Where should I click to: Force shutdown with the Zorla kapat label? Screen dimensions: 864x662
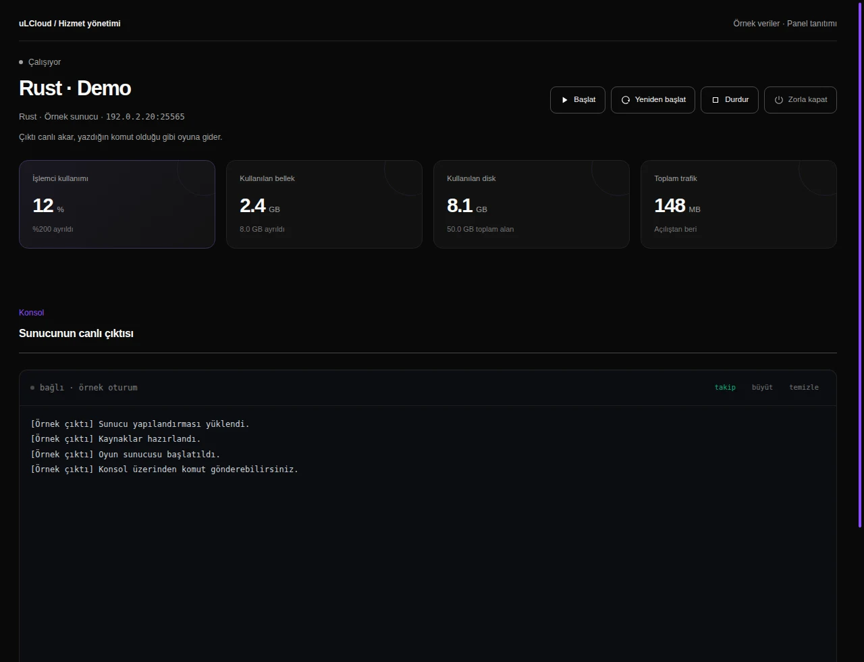coord(807,100)
